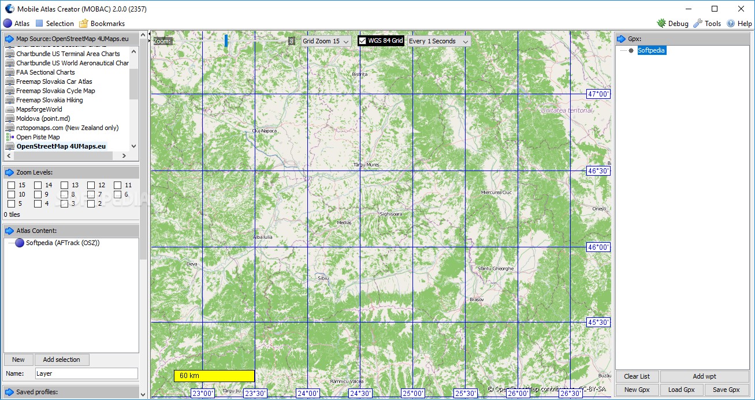The width and height of the screenshot is (755, 400).
Task: Collapse the Atlas Content panel arrow
Action: [9, 231]
